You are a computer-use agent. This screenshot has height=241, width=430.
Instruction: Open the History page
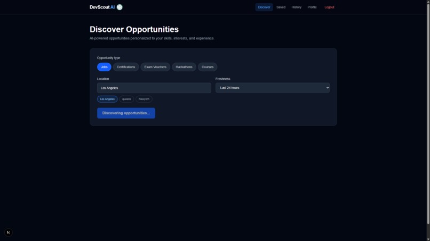pos(296,7)
